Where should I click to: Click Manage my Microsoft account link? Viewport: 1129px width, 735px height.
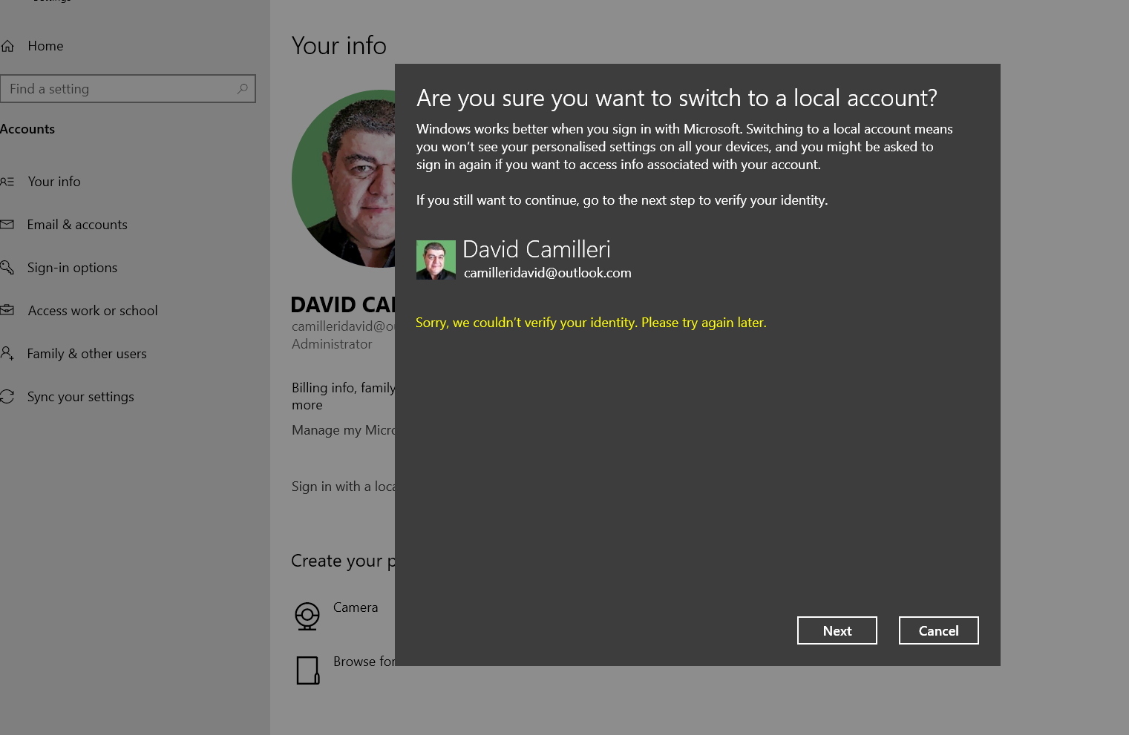pos(343,430)
